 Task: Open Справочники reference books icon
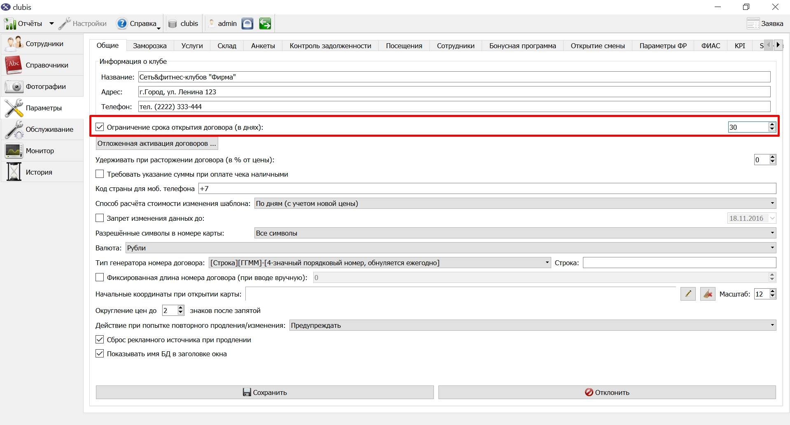click(14, 65)
